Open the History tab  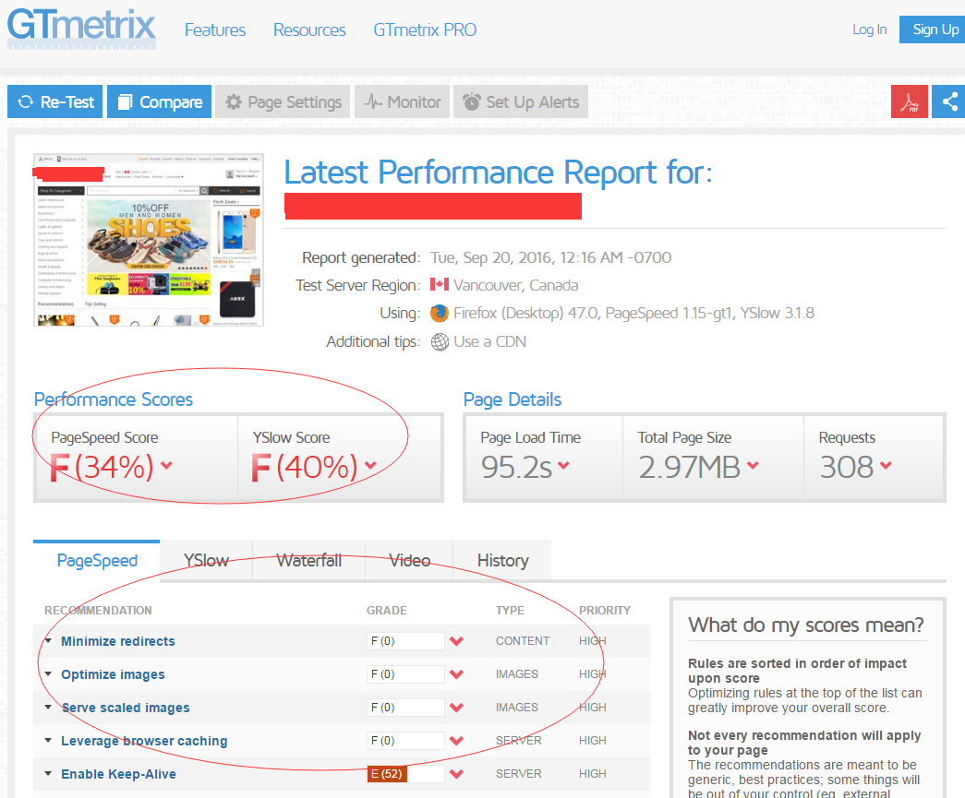[x=502, y=560]
